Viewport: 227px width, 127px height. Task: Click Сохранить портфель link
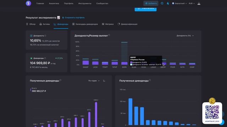click(74, 18)
